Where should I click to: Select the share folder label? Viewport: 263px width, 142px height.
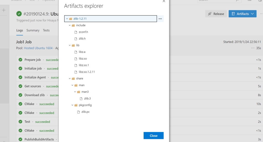coord(80,79)
